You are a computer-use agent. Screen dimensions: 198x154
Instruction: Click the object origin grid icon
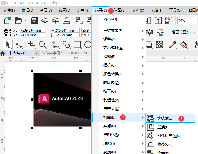[7, 32]
